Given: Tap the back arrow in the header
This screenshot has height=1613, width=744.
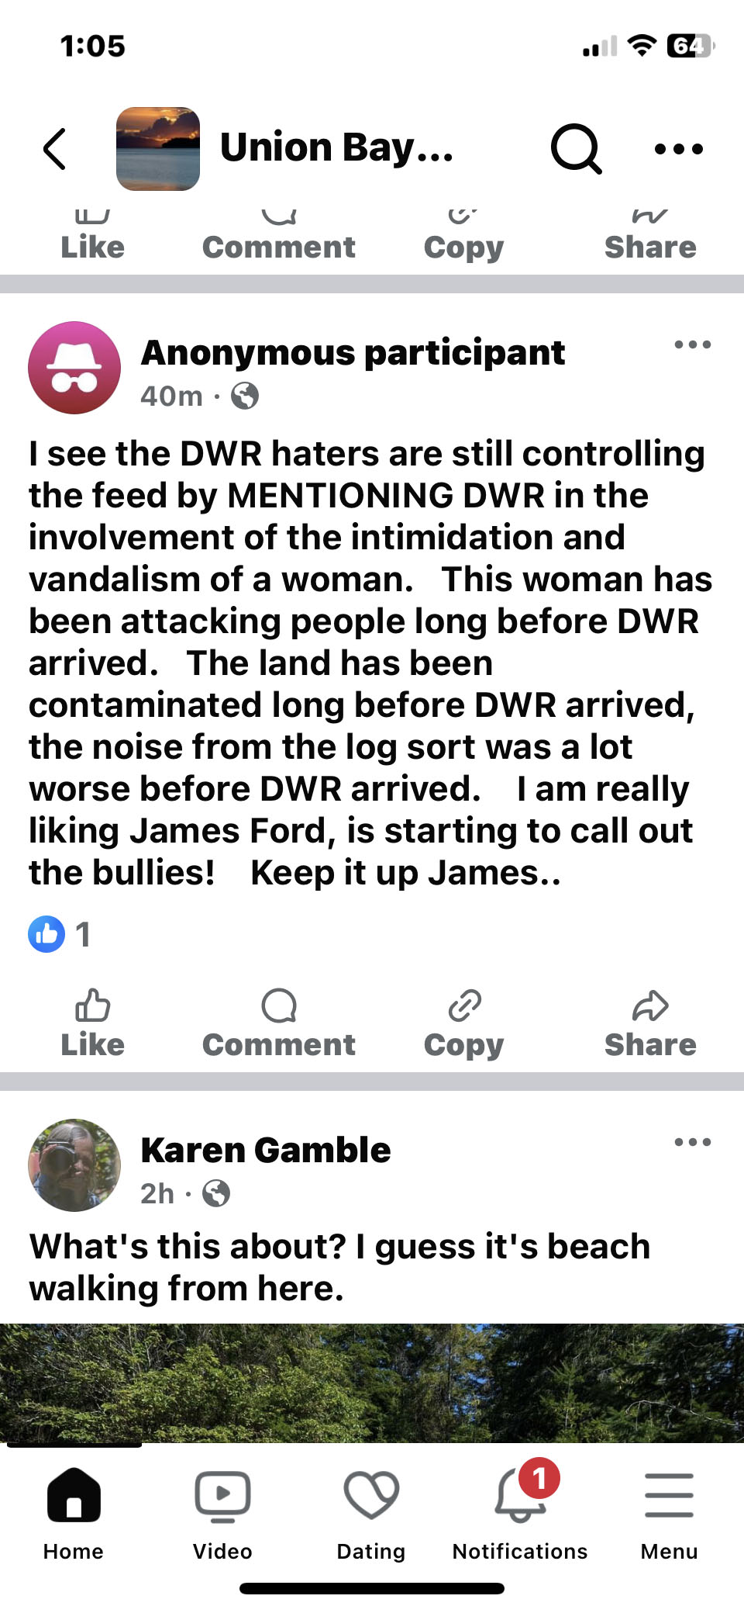Looking at the screenshot, I should [55, 149].
